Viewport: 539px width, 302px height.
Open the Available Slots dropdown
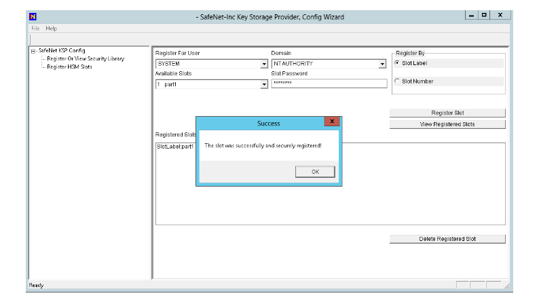[264, 84]
